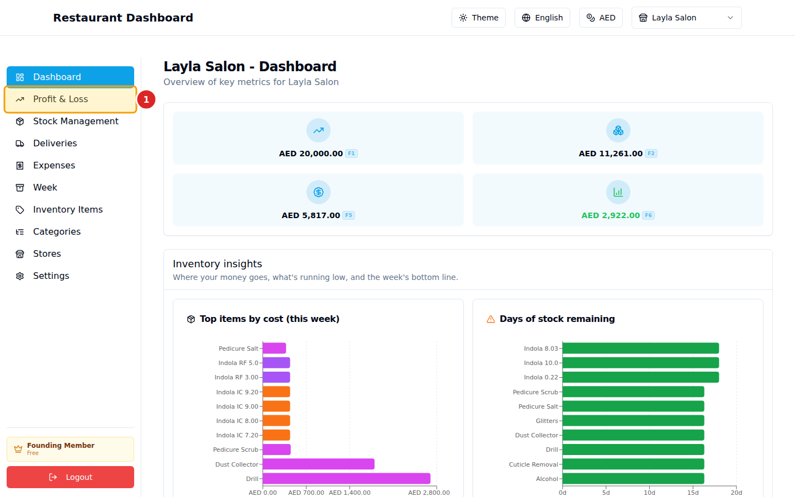Click the dollar coin icon above AED 5,817.00
This screenshot has height=497, width=795.
319,193
